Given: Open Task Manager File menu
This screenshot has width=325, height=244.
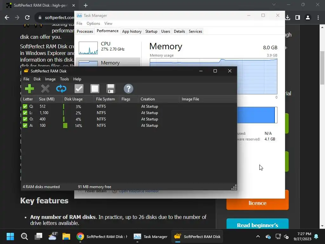Looking at the screenshot, I should point(79,24).
